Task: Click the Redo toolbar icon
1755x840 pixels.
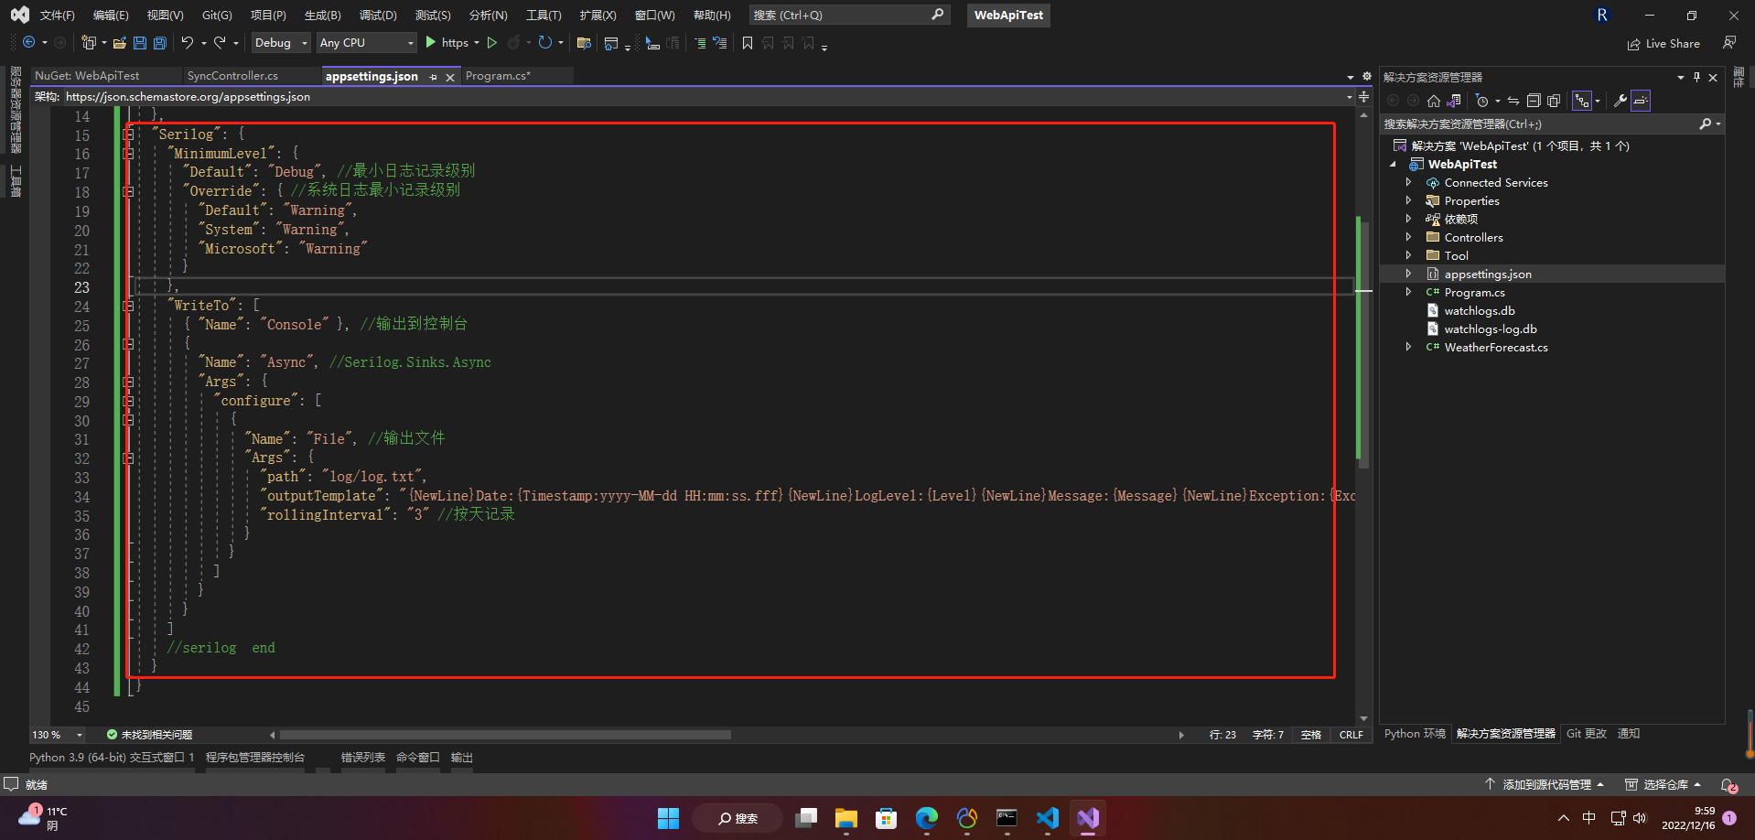Action: point(220,43)
